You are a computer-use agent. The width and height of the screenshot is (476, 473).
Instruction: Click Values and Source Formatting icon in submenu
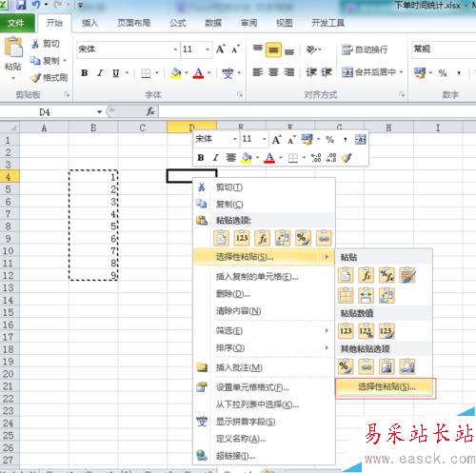pos(387,331)
